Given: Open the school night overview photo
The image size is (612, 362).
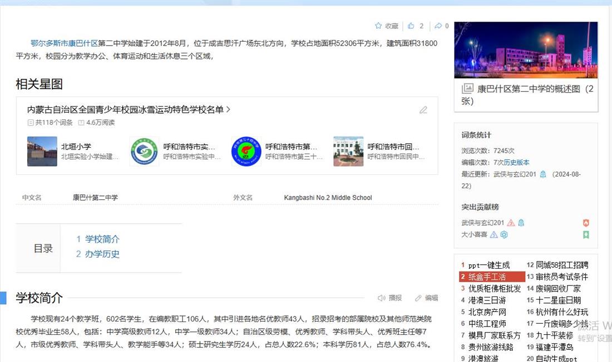Looking at the screenshot, I should pyautogui.click(x=526, y=50).
